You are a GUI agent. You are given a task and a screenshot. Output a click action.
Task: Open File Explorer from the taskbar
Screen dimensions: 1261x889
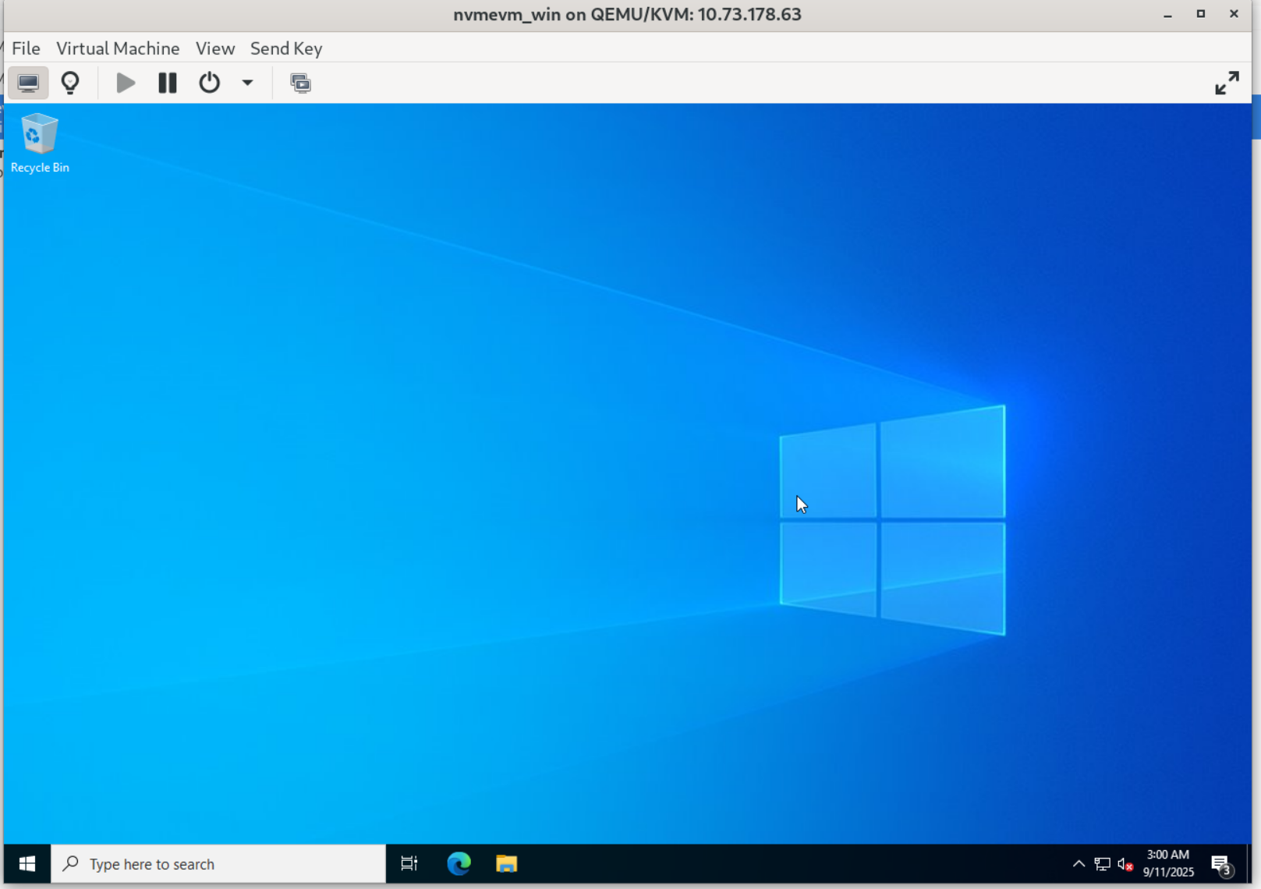click(x=507, y=864)
